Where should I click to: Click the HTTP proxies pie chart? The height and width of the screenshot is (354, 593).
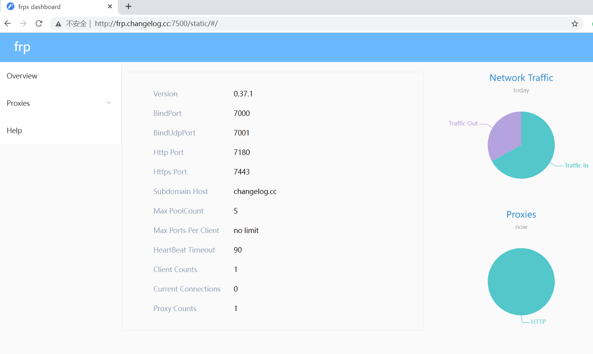pos(521,282)
